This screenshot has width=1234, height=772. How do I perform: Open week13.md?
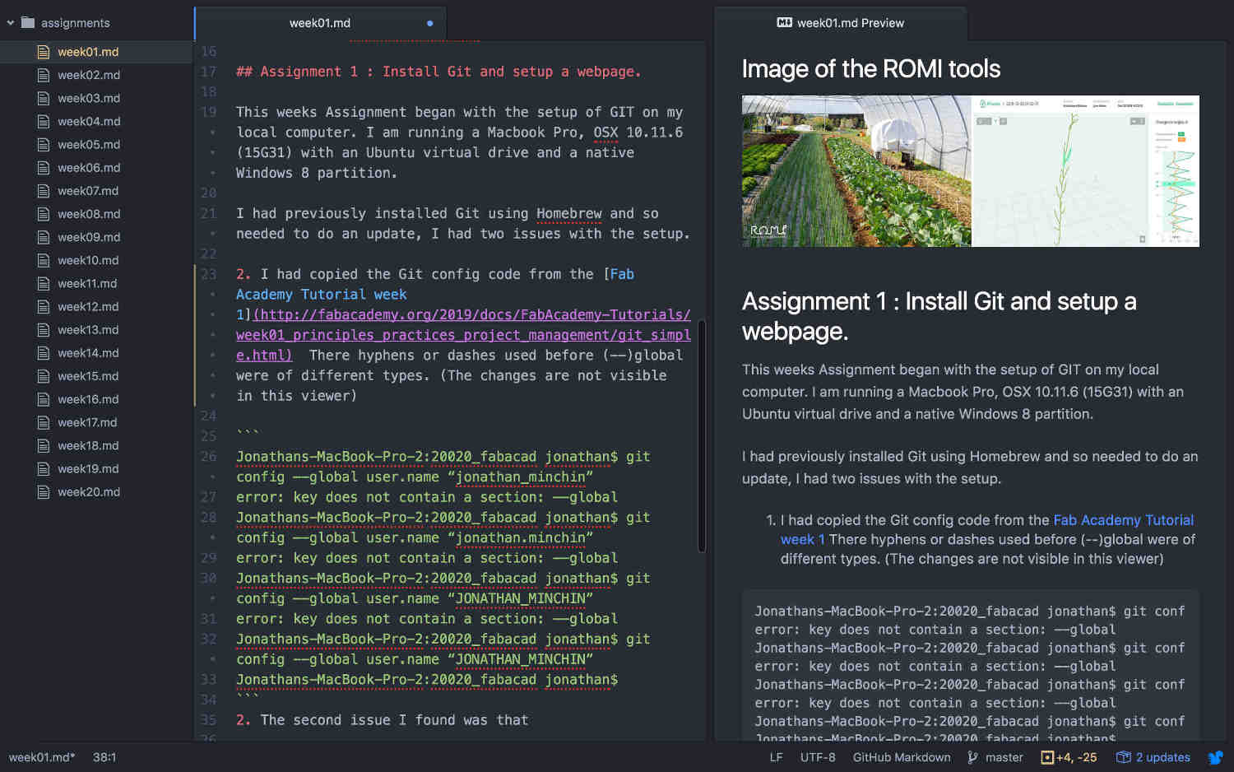(88, 329)
